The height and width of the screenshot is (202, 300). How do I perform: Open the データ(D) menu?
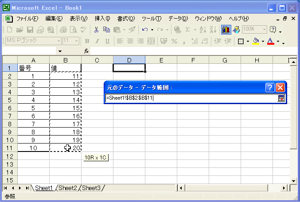click(x=178, y=19)
